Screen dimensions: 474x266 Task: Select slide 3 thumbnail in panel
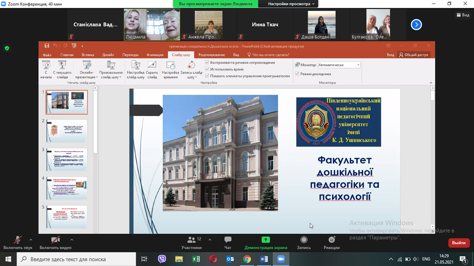(67, 159)
